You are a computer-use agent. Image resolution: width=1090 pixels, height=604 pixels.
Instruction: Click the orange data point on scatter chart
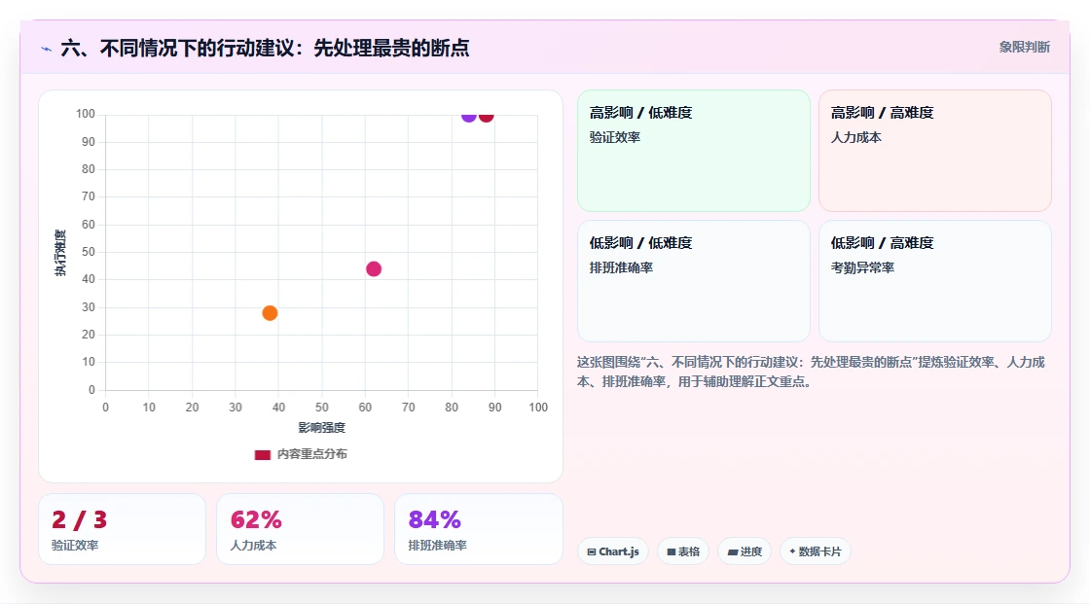pyautogui.click(x=270, y=313)
